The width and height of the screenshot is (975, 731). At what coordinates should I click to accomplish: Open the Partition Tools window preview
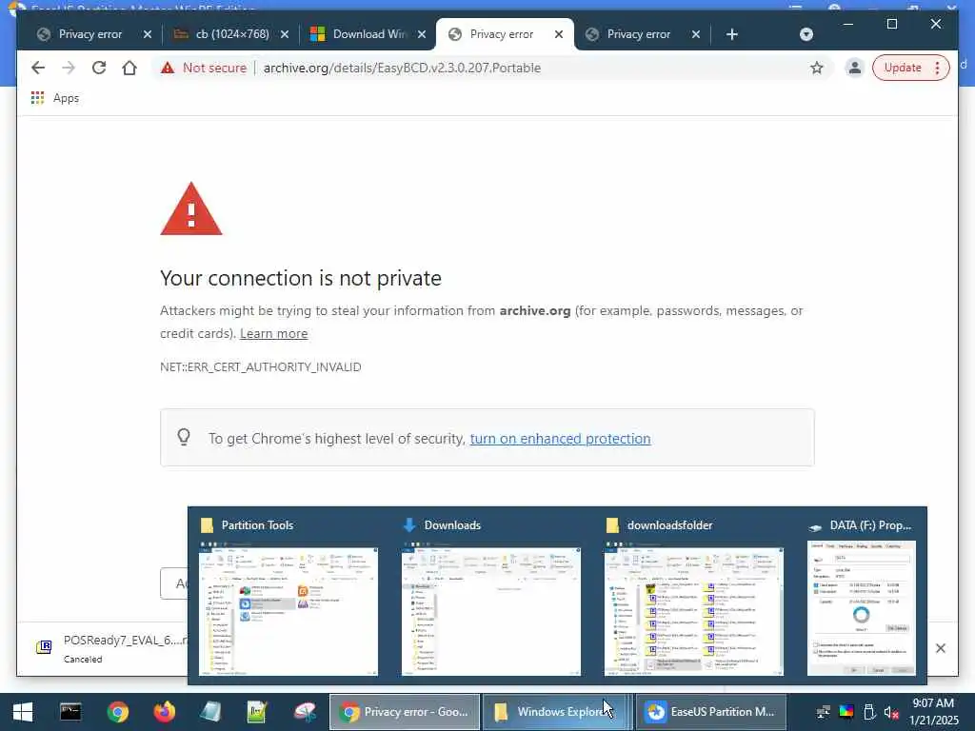coord(288,608)
